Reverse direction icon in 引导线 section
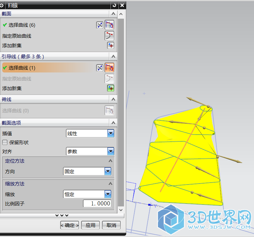Viewport: 254px width, 237px height. [100, 68]
